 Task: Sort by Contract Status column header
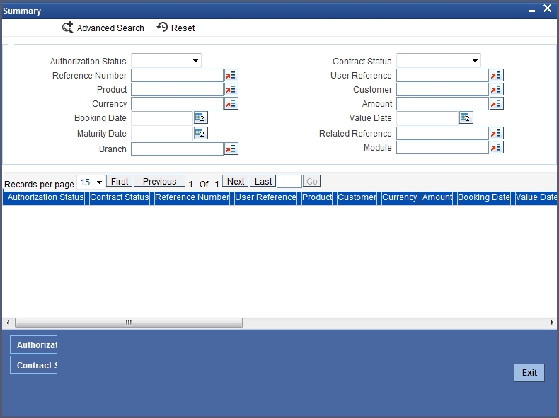(120, 197)
